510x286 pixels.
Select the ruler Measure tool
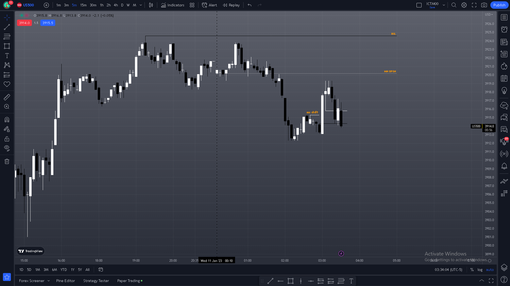click(7, 97)
